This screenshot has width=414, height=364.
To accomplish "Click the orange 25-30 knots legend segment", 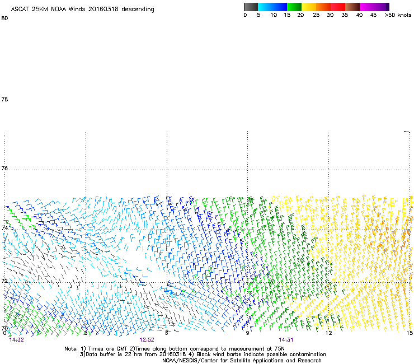I will (323, 7).
